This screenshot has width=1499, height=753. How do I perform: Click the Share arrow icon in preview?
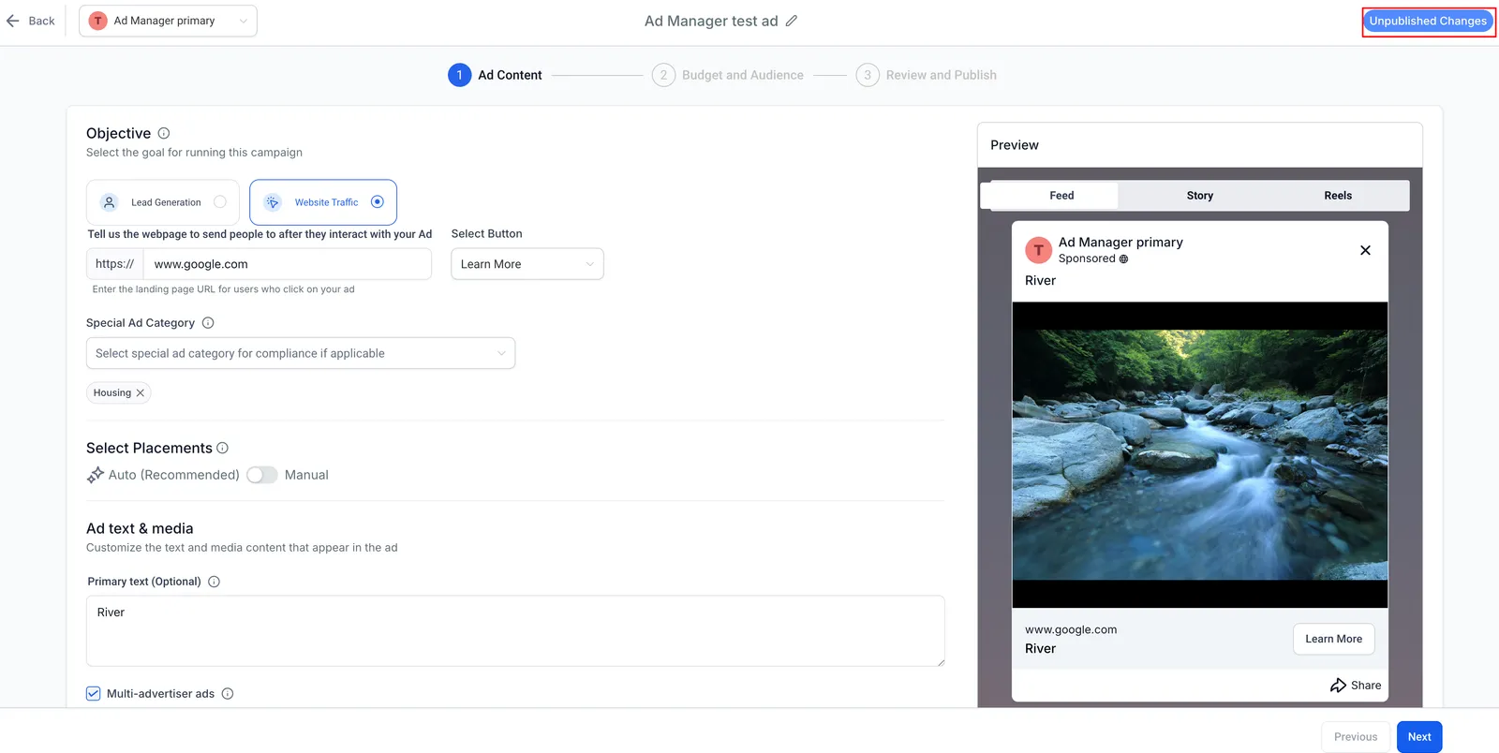tap(1338, 686)
